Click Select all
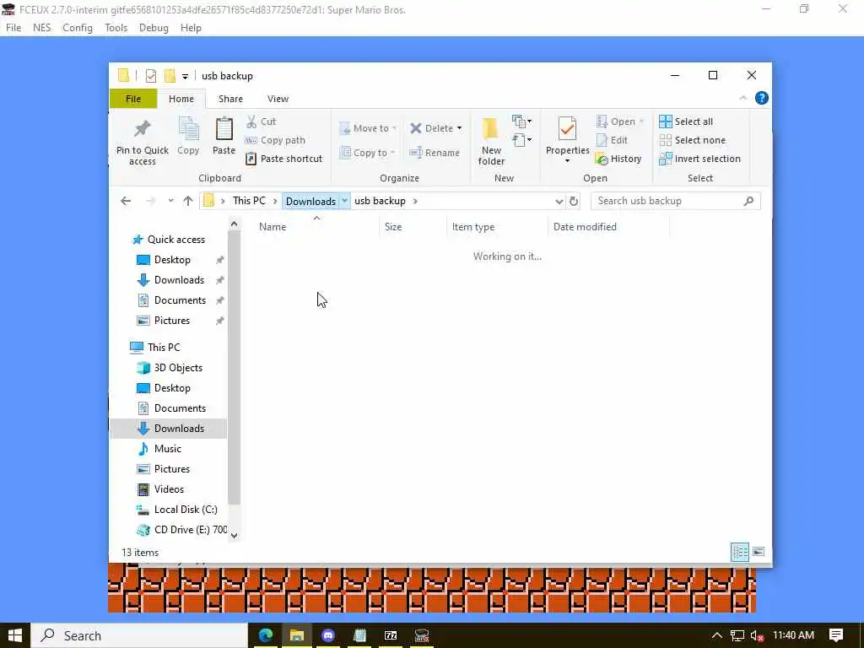This screenshot has height=648, width=864. coord(686,121)
